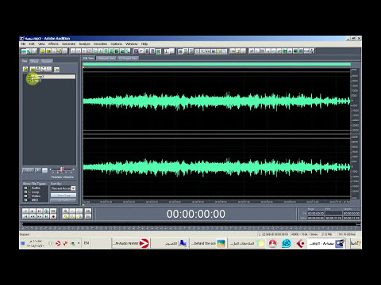
Task: Jump to the beginning with Go to Start
Action: click(25, 216)
